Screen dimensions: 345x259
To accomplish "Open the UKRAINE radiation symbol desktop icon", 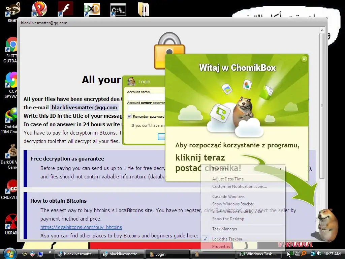I will [11, 224].
